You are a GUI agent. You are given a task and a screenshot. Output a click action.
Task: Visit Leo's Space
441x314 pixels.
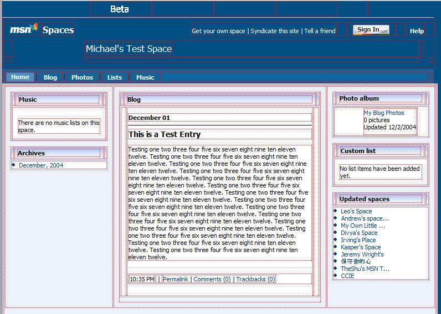pos(356,211)
